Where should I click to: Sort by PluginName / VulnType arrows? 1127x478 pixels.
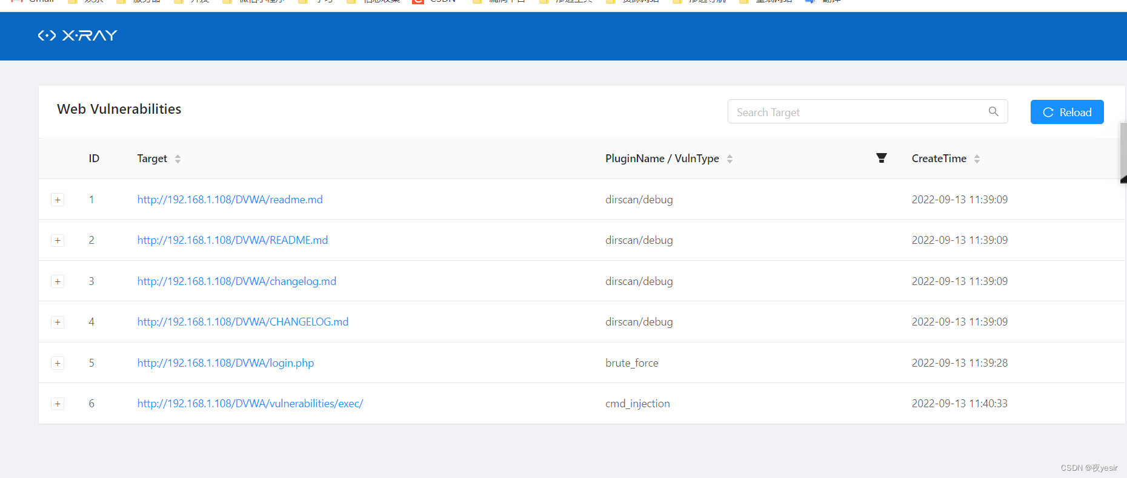point(730,159)
